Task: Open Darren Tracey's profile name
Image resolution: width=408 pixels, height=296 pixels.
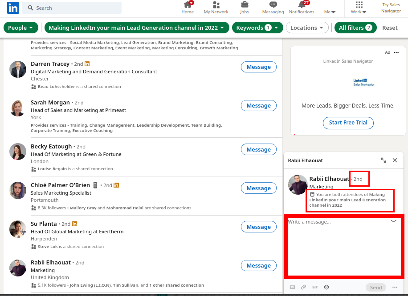Action: pos(50,64)
